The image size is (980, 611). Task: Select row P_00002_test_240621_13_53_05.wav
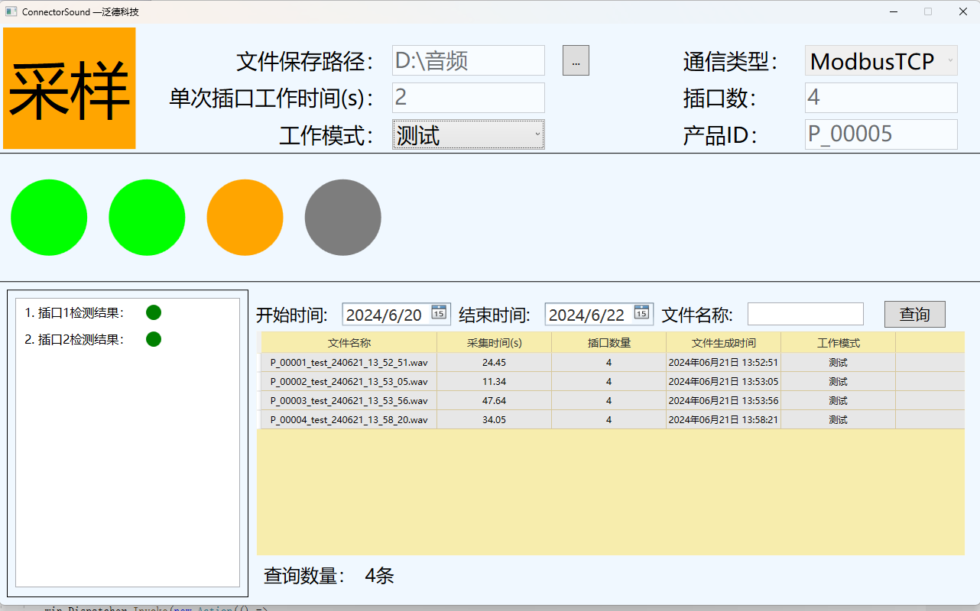click(611, 382)
